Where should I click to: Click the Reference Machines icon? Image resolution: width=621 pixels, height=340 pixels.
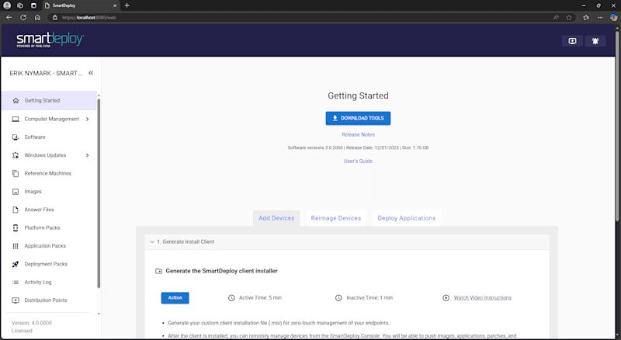[16, 174]
